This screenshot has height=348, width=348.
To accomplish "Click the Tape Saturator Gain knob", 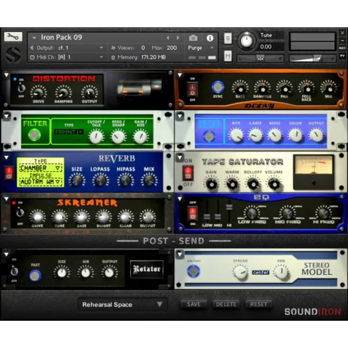I will (211, 183).
